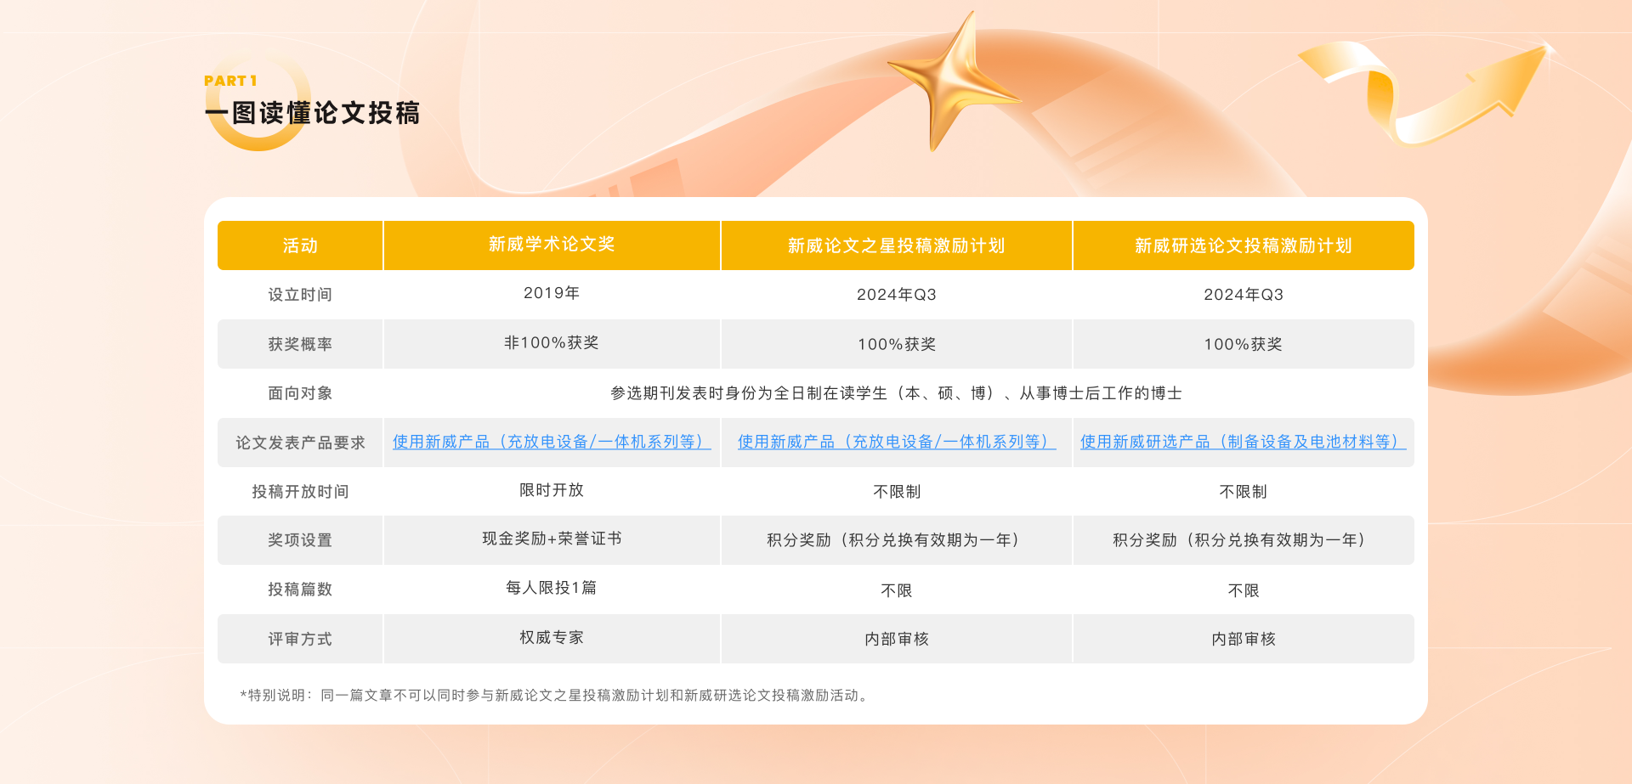Click the 新威学术论文奖 column header
Image resolution: width=1632 pixels, height=784 pixels.
(552, 245)
